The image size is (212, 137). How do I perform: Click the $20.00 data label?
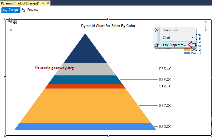(x=165, y=127)
